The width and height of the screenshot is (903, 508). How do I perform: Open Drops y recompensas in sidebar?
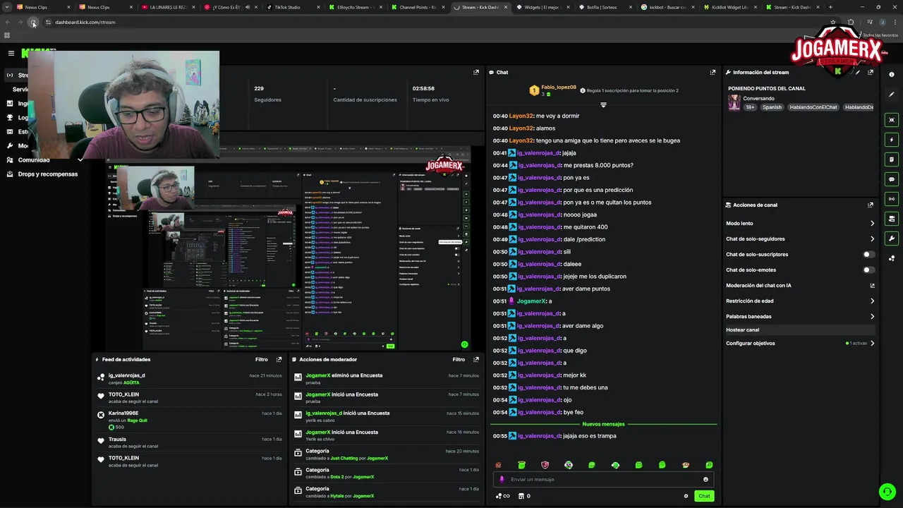(48, 174)
